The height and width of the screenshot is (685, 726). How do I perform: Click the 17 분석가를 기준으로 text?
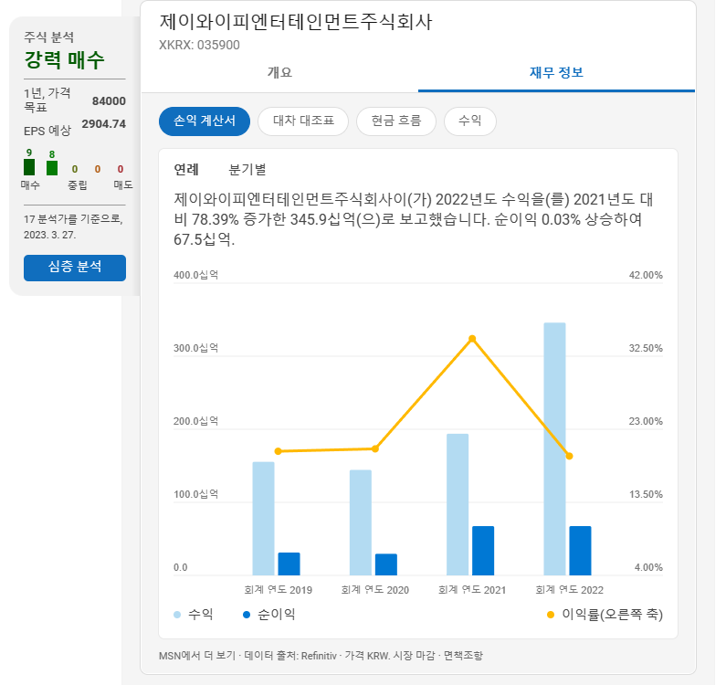click(x=73, y=219)
